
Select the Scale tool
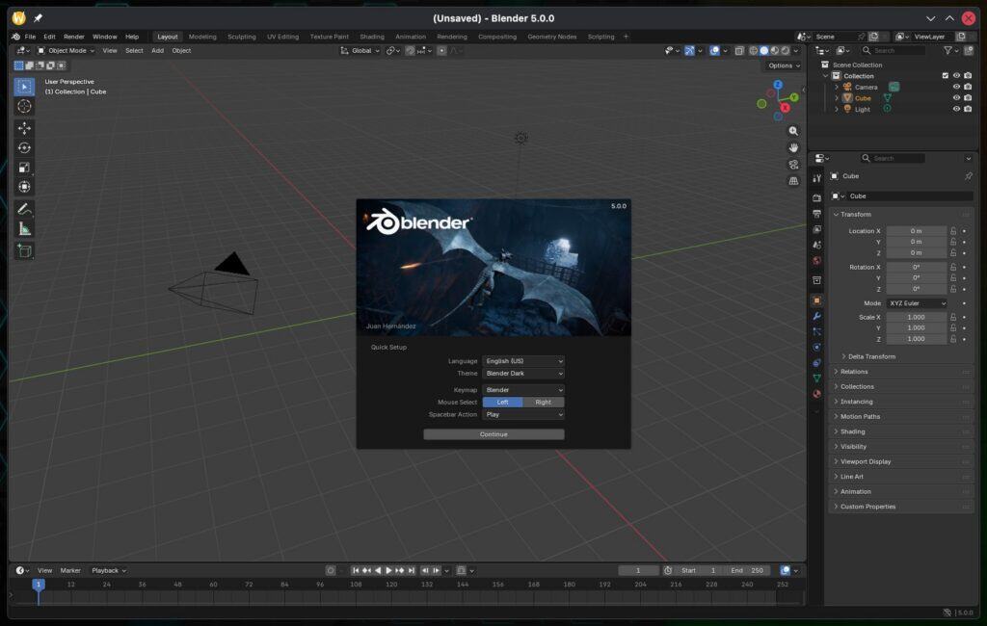tap(24, 168)
